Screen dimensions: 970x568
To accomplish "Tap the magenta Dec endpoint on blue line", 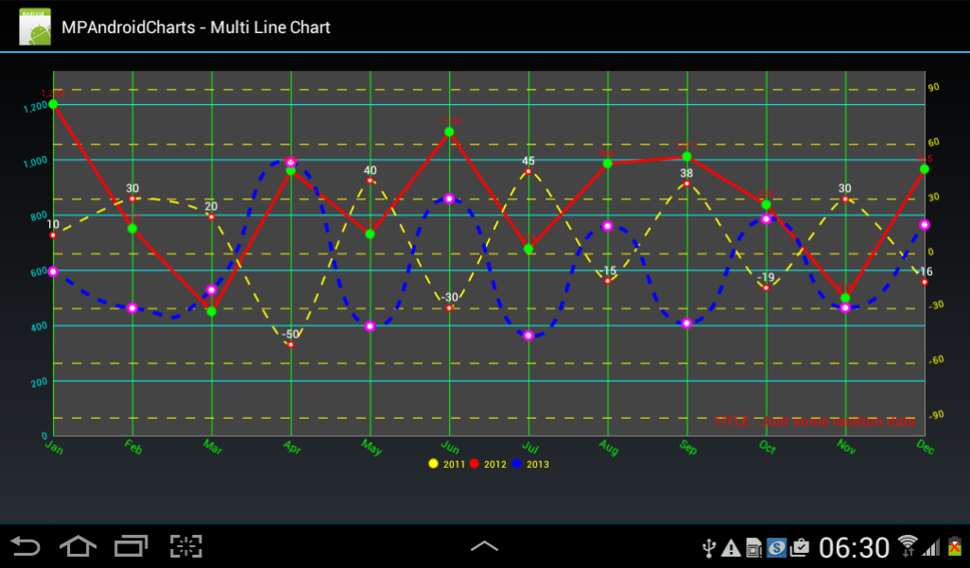I will (925, 225).
